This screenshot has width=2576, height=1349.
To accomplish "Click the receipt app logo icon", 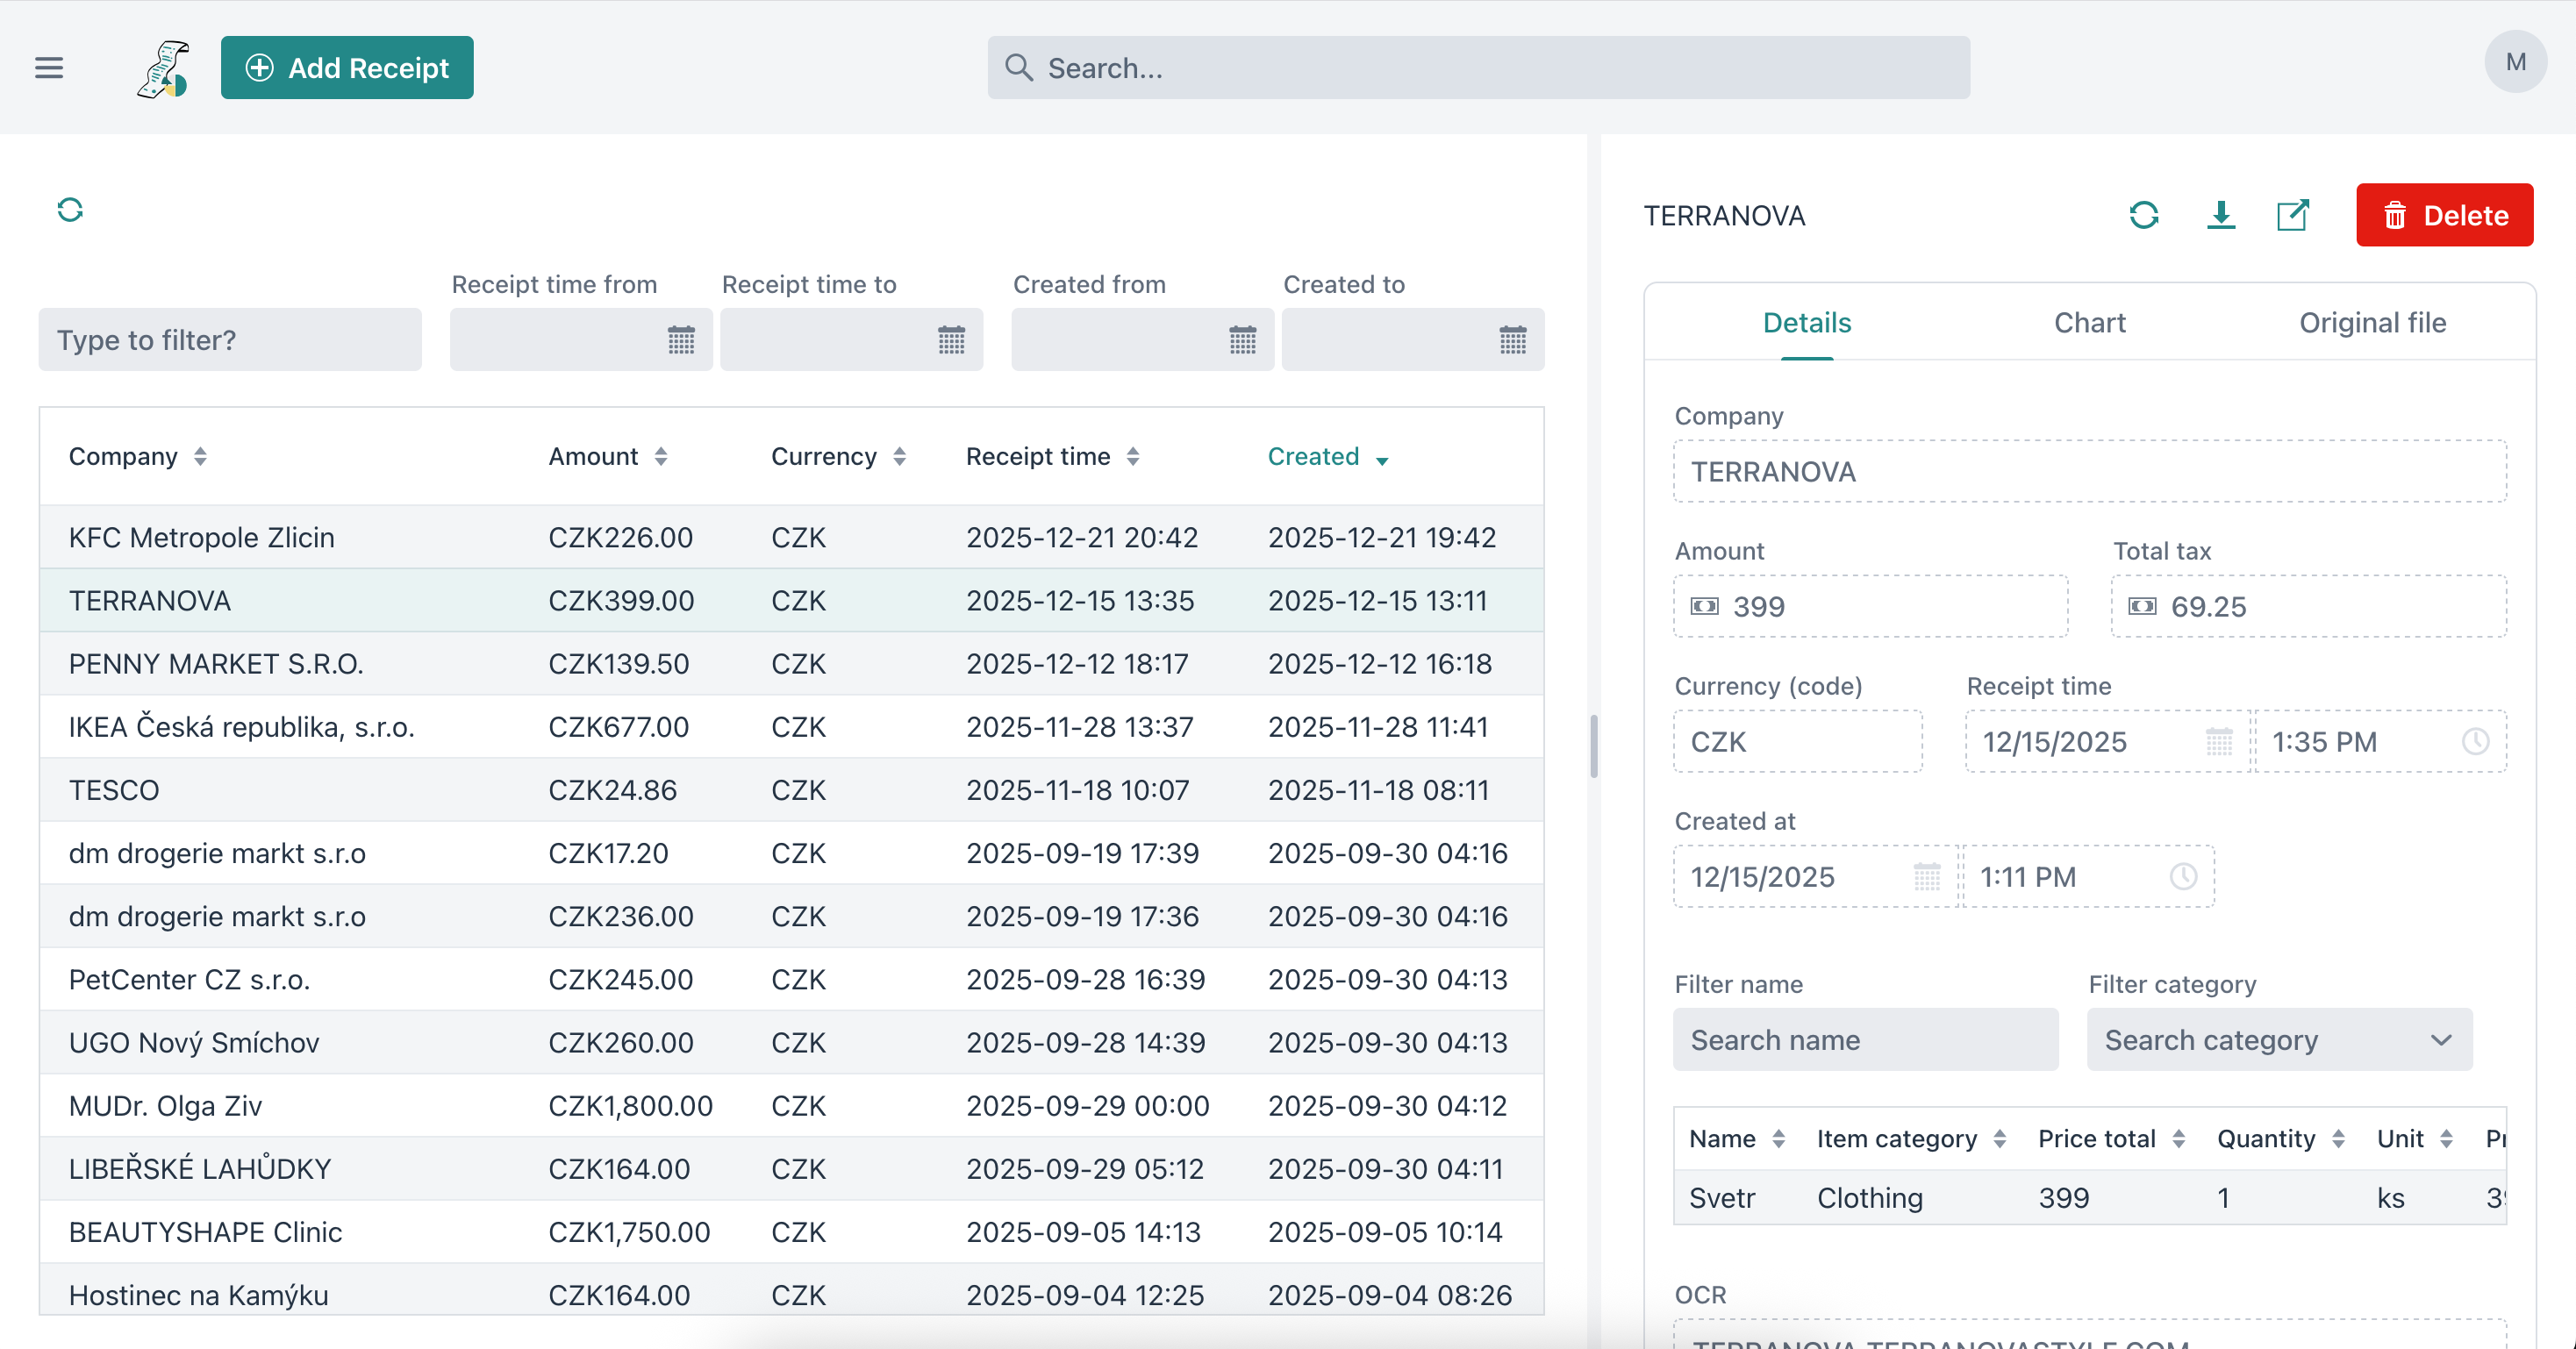I will pos(163,68).
